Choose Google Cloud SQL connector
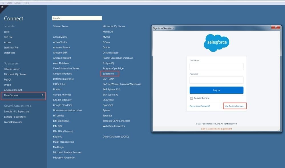Image resolution: width=285 pixels, height=168 pixels. click(x=63, y=105)
